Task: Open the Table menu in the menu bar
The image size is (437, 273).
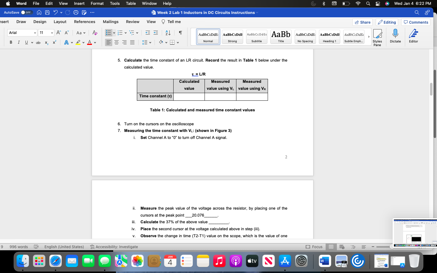Action: 130,3
